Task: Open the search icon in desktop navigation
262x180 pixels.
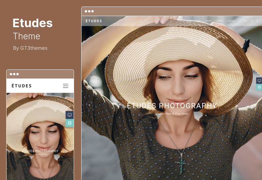Action: click(257, 21)
